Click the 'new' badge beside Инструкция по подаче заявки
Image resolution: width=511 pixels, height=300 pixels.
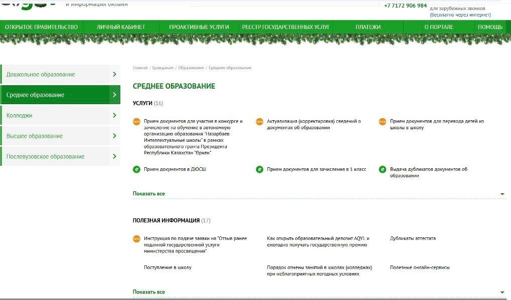(136, 238)
